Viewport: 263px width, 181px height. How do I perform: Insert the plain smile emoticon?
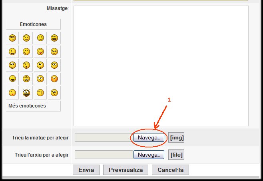coord(40,38)
